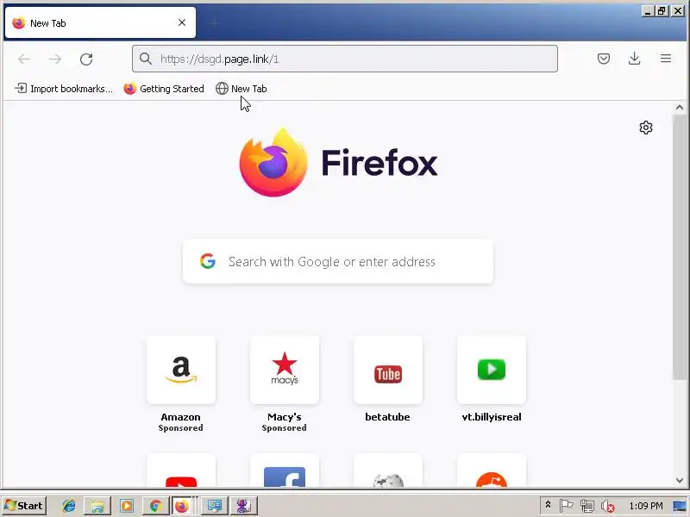
Task: Open the YouTube shortcut tile
Action: (181, 471)
